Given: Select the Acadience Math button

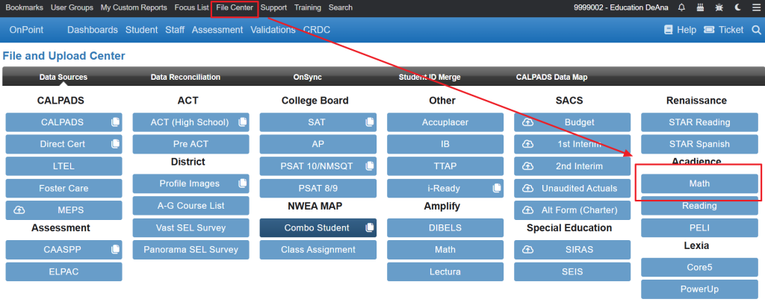Looking at the screenshot, I should point(699,183).
